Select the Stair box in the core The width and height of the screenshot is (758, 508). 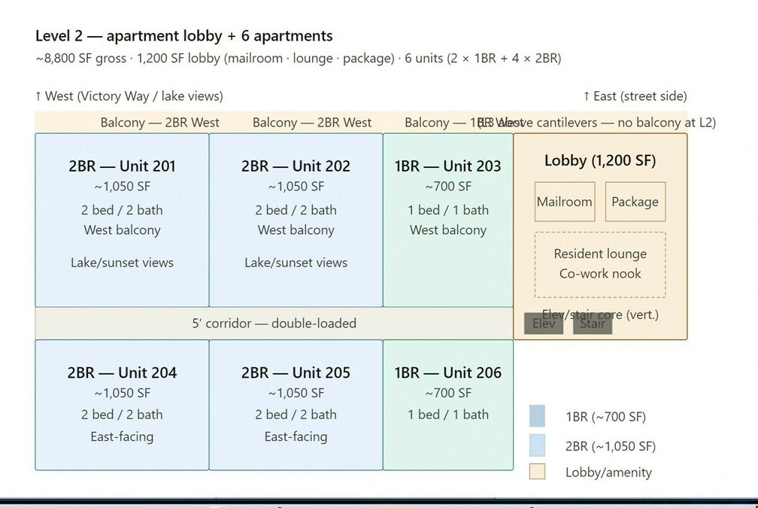pos(593,323)
